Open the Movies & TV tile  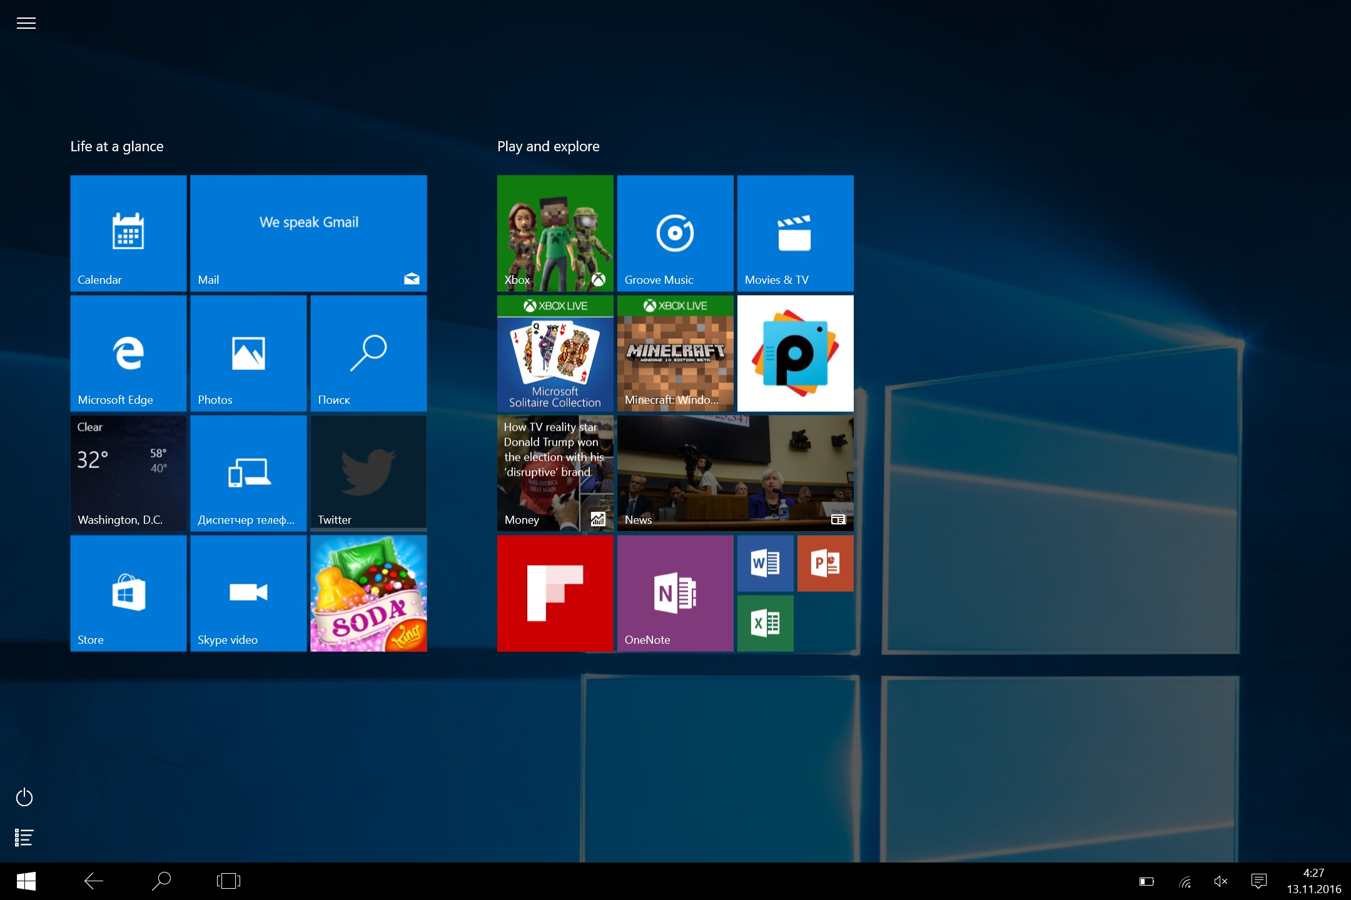[796, 233]
